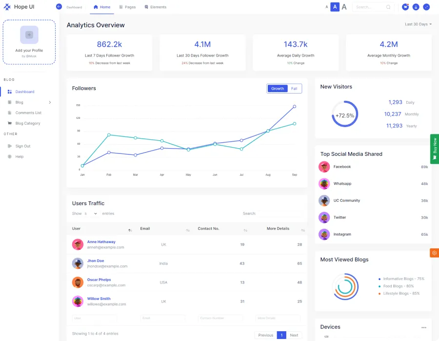
Task: Collapse sidebar with the back arrow icon
Action: click(59, 7)
